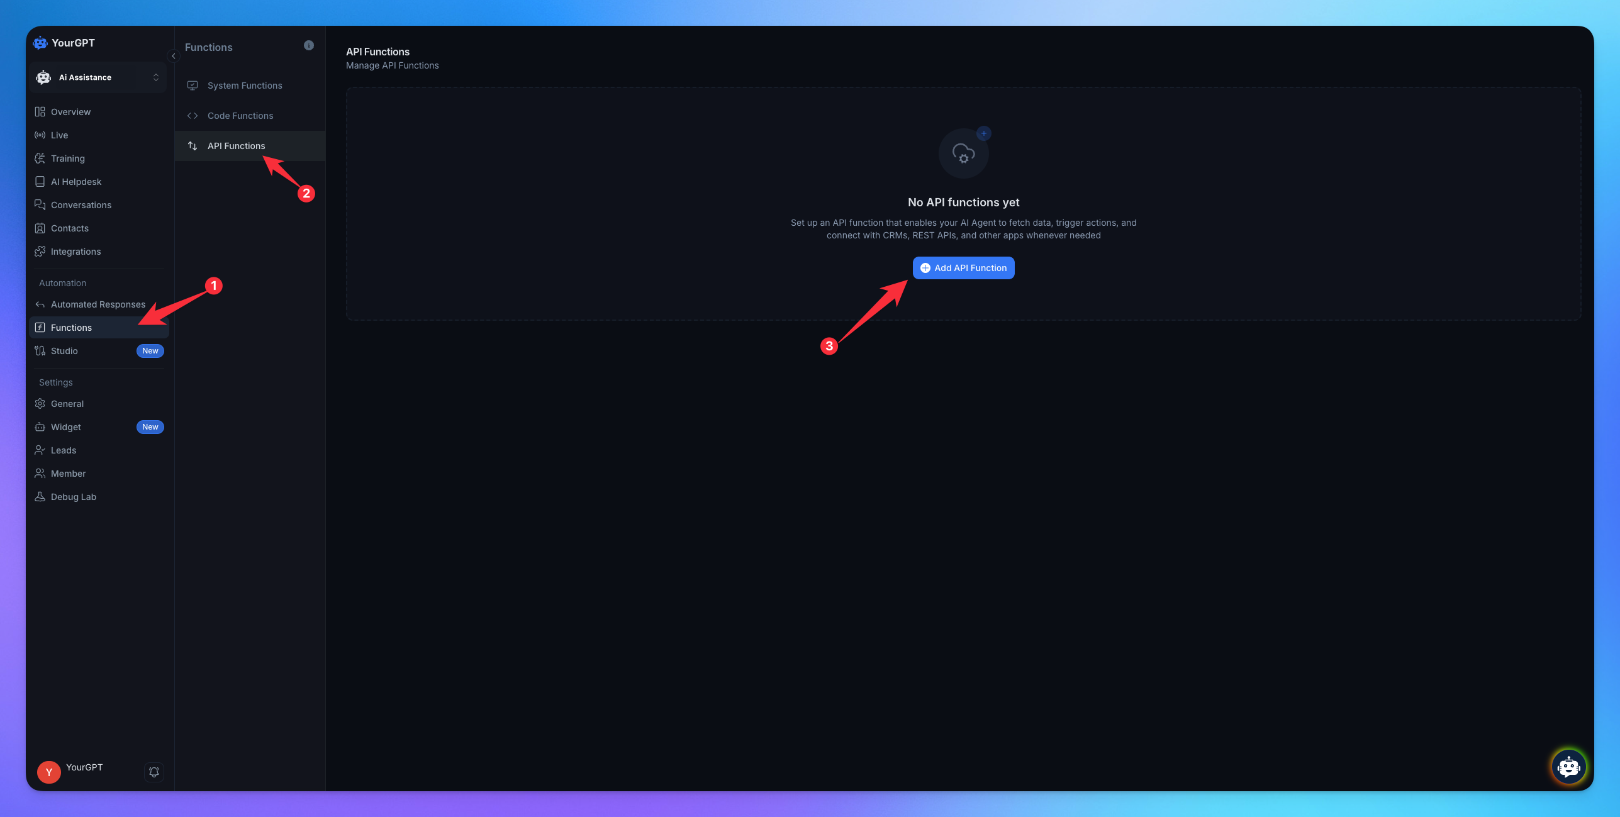The height and width of the screenshot is (817, 1620).
Task: Click the notification bell icon
Action: pyautogui.click(x=154, y=772)
